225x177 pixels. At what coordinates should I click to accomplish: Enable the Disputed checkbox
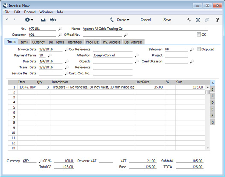pyautogui.click(x=198, y=49)
